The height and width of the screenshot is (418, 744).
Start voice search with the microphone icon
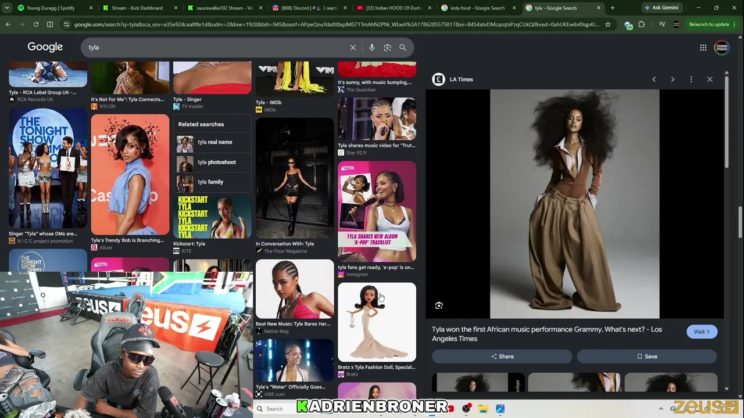pyautogui.click(x=372, y=48)
